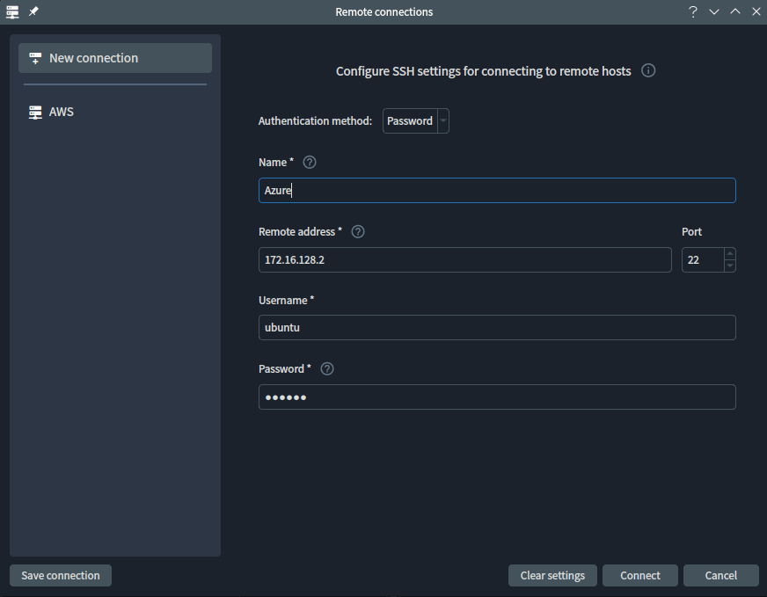Collapse the dialog with the down chevron
Image resolution: width=767 pixels, height=597 pixels.
point(714,11)
